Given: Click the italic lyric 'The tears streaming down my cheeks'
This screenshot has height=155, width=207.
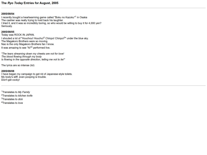Looking at the screenshot, I should coord(33,54).
